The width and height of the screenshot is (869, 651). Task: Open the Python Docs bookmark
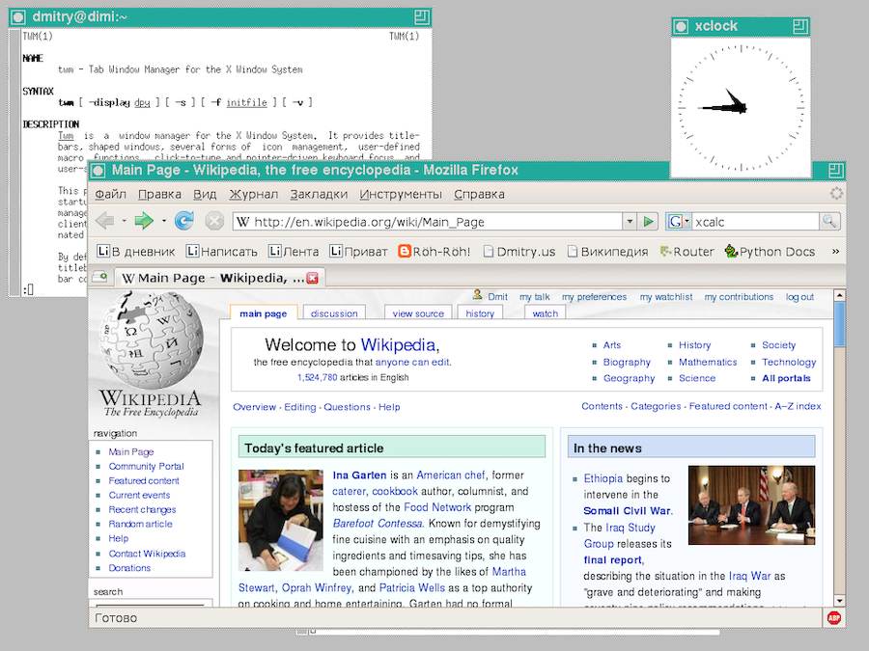[770, 252]
